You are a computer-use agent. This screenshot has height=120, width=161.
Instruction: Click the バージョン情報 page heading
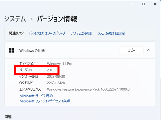click(x=57, y=19)
